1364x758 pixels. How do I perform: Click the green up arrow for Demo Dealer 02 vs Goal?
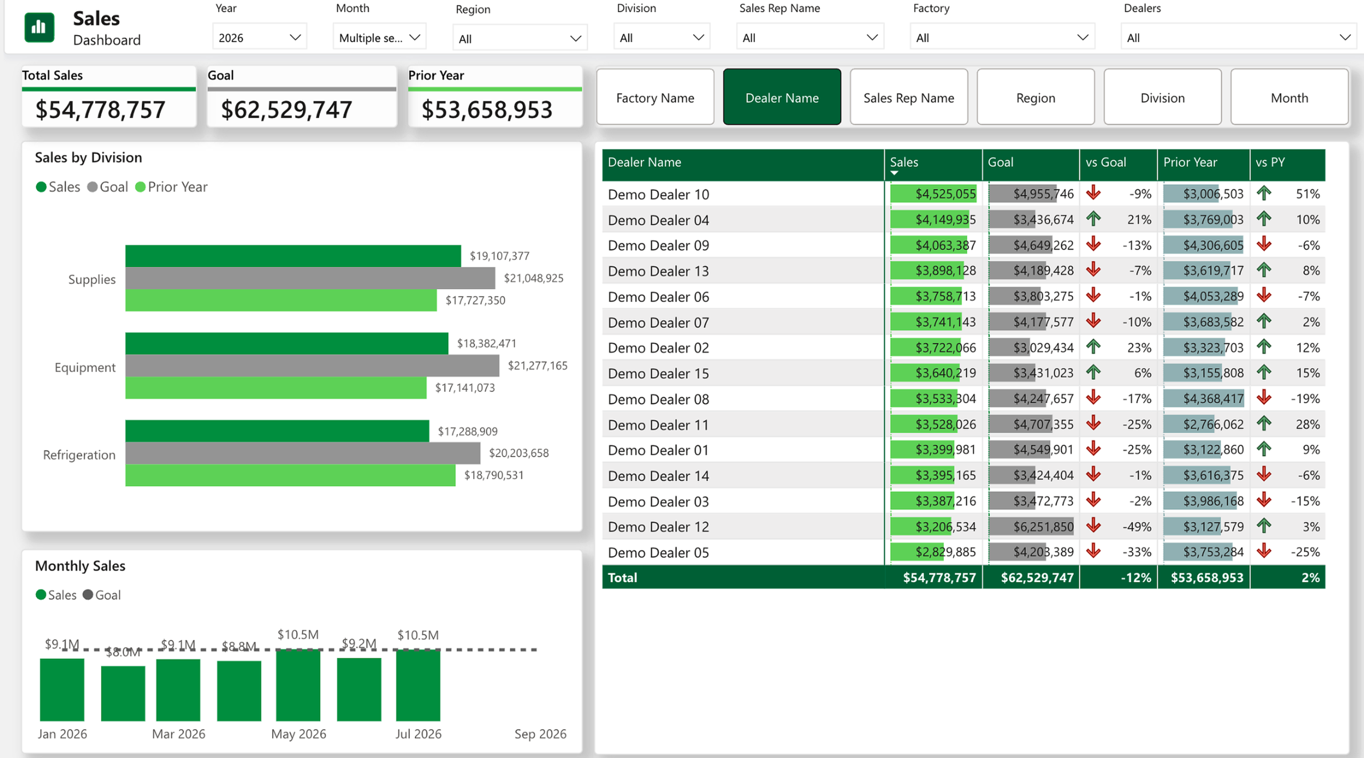tap(1093, 347)
